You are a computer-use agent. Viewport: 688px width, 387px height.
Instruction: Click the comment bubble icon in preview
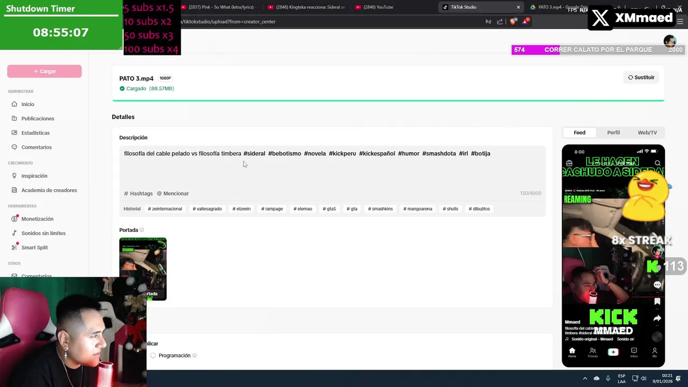click(657, 285)
